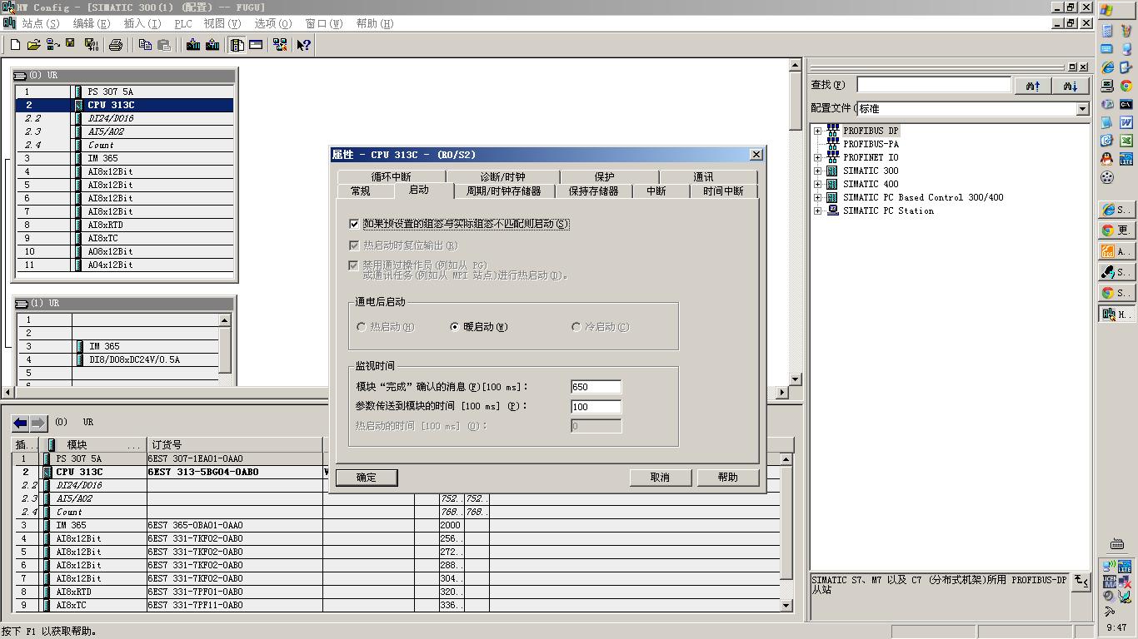Click the find-downward binoculars button
Image resolution: width=1138 pixels, height=639 pixels.
pyautogui.click(x=1071, y=86)
